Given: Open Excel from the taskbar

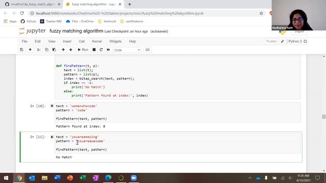Looking at the screenshot, I should pyautogui.click(x=83, y=178).
